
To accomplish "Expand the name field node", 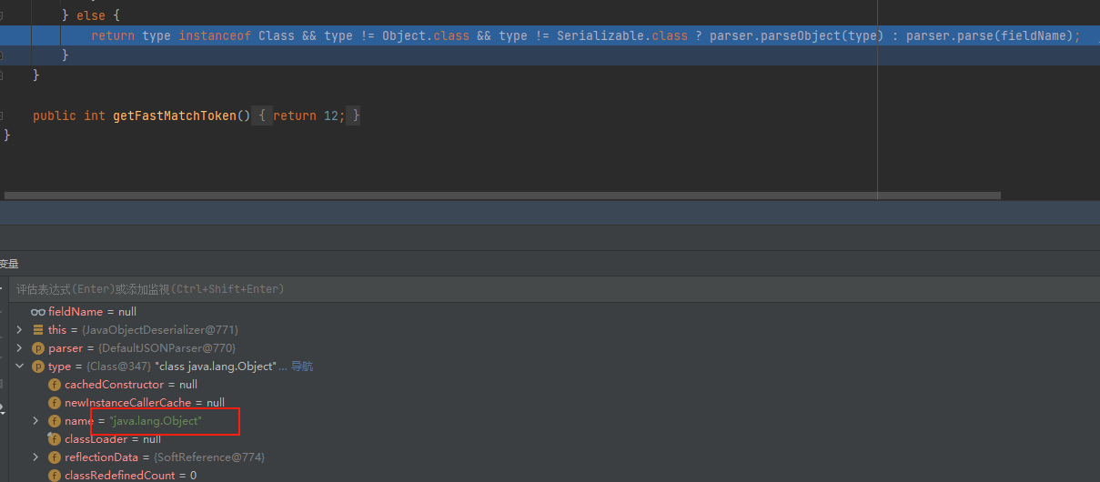I will point(35,421).
